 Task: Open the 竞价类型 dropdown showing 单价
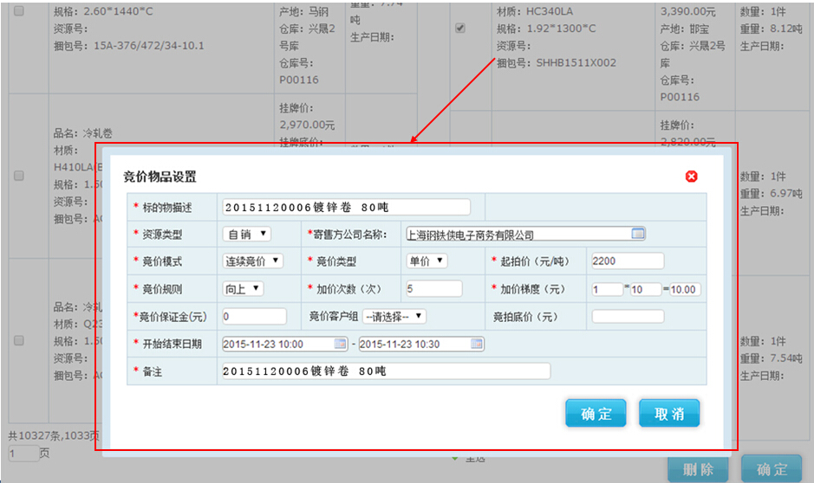tap(427, 261)
